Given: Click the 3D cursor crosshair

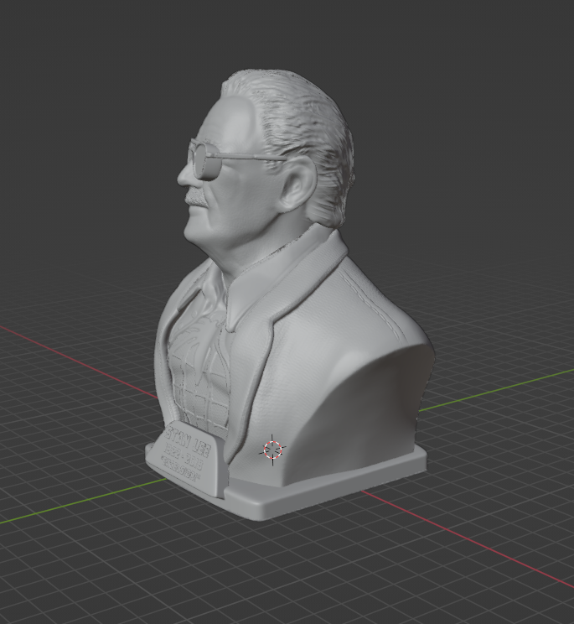Looking at the screenshot, I should coord(272,450).
